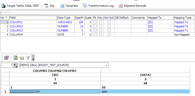Click the Target Table tab icon
195x96 pixels.
click(x=4, y=6)
